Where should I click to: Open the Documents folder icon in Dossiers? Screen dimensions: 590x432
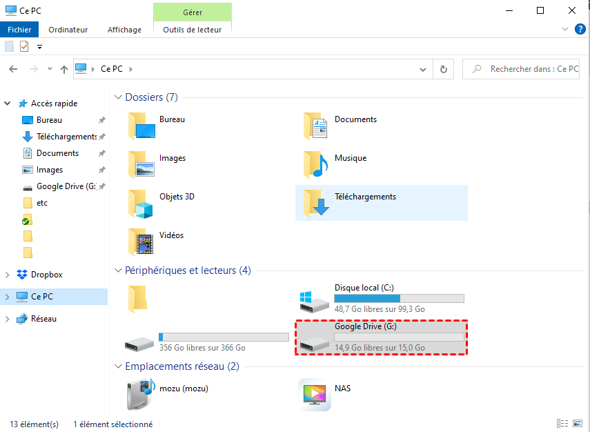pyautogui.click(x=315, y=126)
